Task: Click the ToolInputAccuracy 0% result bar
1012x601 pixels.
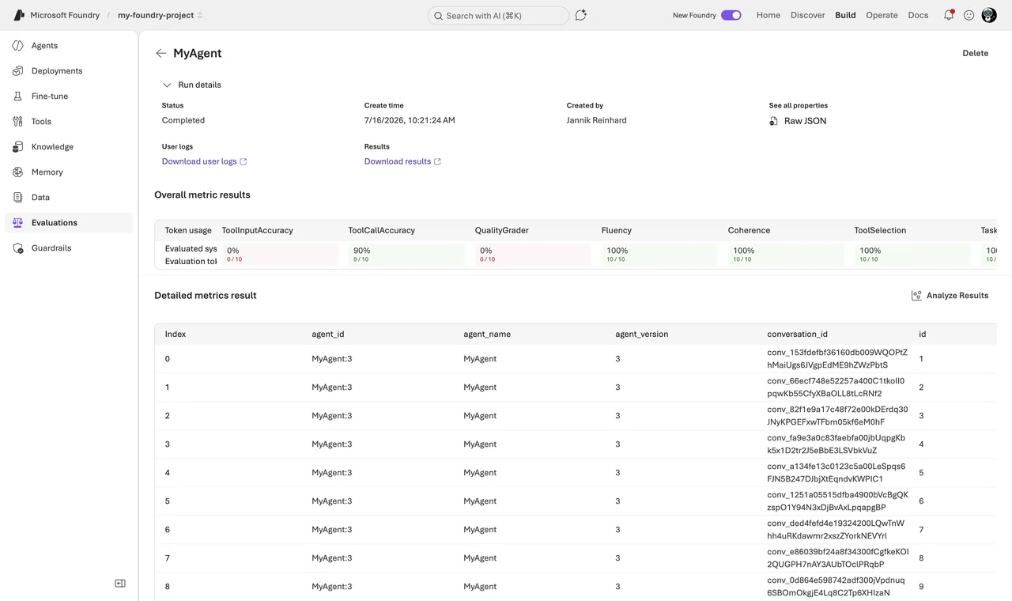Action: 280,255
